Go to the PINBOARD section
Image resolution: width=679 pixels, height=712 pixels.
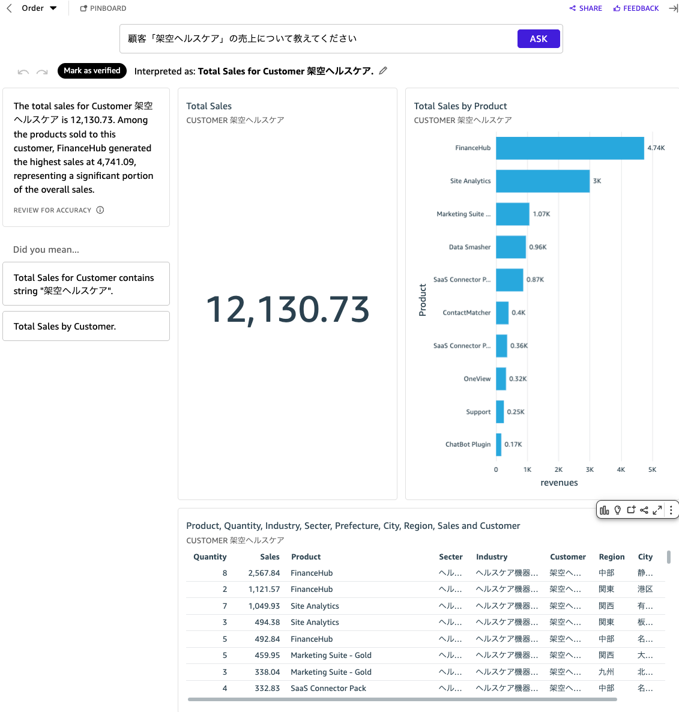103,8
